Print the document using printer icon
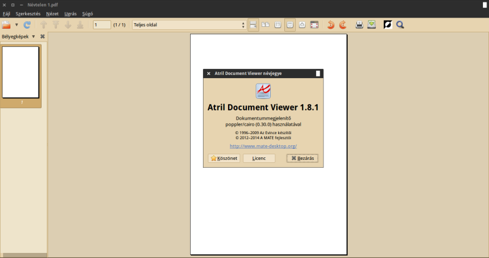The width and height of the screenshot is (489, 258). tap(359, 25)
